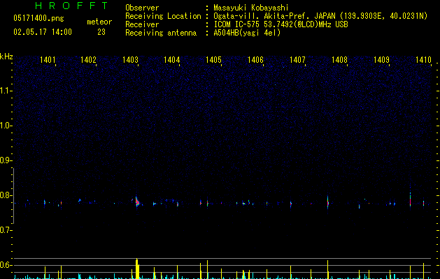Click the HROFFT title text
The width and height of the screenshot is (440, 279).
point(72,6)
